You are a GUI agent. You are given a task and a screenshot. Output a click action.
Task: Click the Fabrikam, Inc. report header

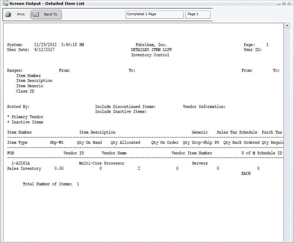click(152, 44)
